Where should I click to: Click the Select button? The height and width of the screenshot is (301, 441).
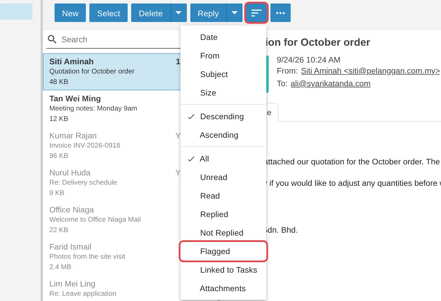click(x=109, y=13)
